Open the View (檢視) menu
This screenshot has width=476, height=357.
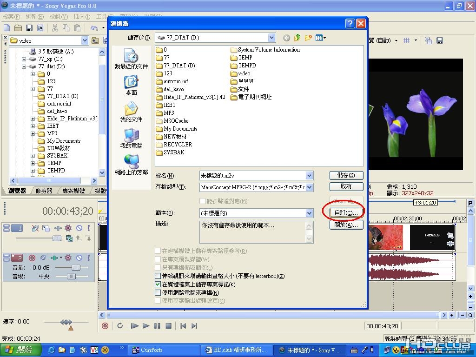59,16
